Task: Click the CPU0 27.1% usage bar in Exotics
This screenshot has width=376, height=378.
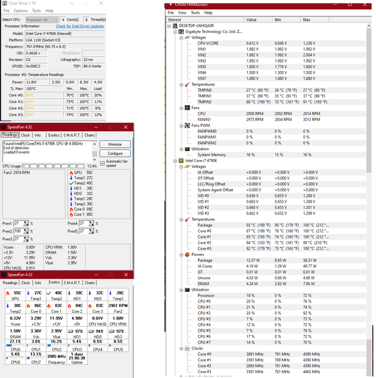Action: 15,346
